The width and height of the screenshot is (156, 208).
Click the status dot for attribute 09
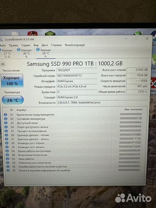click(7, 147)
